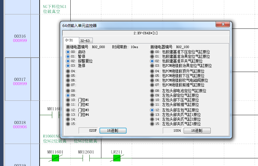
Task: Click 16进制 button beside value 020F
Action: 113,130
